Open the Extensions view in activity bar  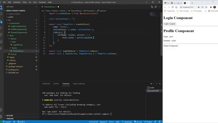[x=1, y=35]
